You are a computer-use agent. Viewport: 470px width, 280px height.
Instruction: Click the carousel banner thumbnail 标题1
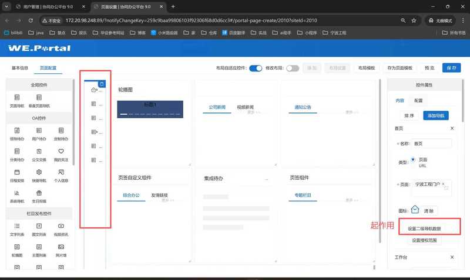point(150,109)
